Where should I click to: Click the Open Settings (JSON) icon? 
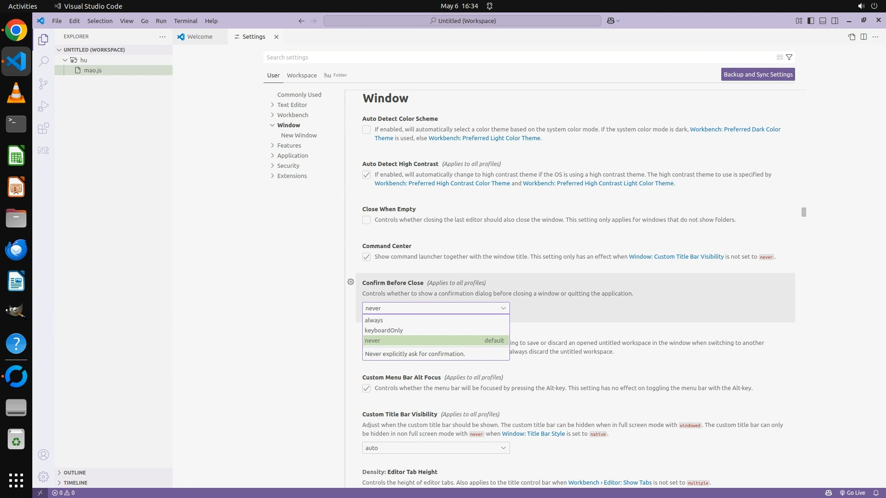point(851,37)
